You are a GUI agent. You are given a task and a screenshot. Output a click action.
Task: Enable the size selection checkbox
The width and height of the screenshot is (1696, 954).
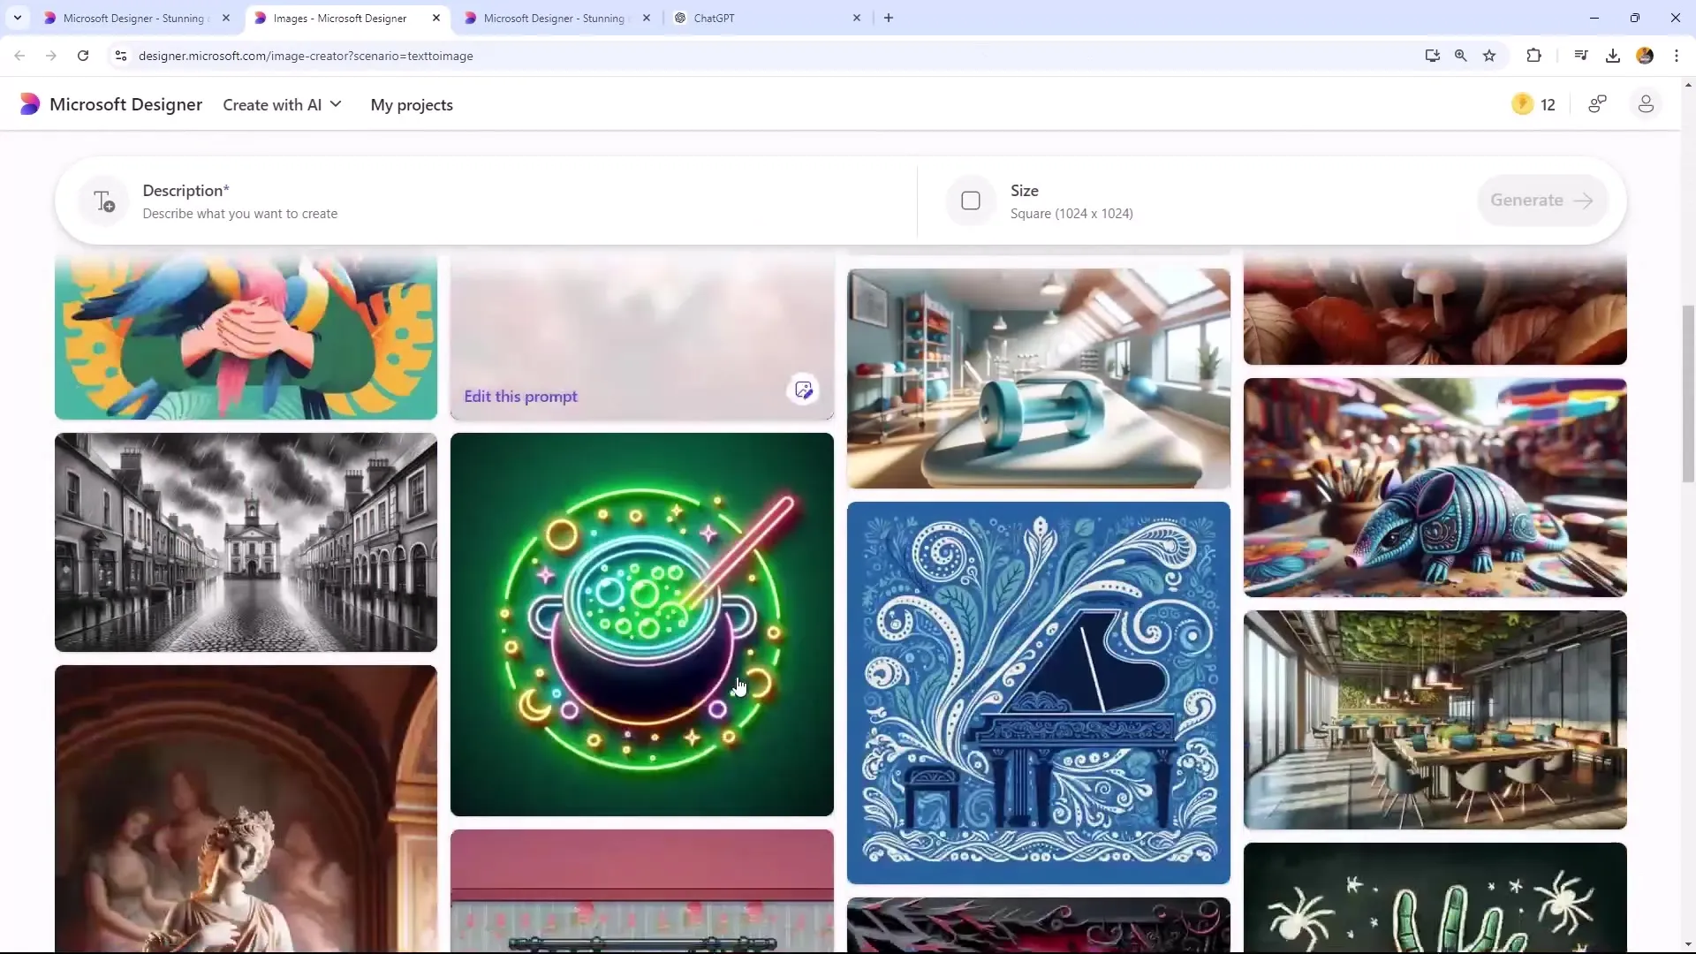pyautogui.click(x=970, y=201)
